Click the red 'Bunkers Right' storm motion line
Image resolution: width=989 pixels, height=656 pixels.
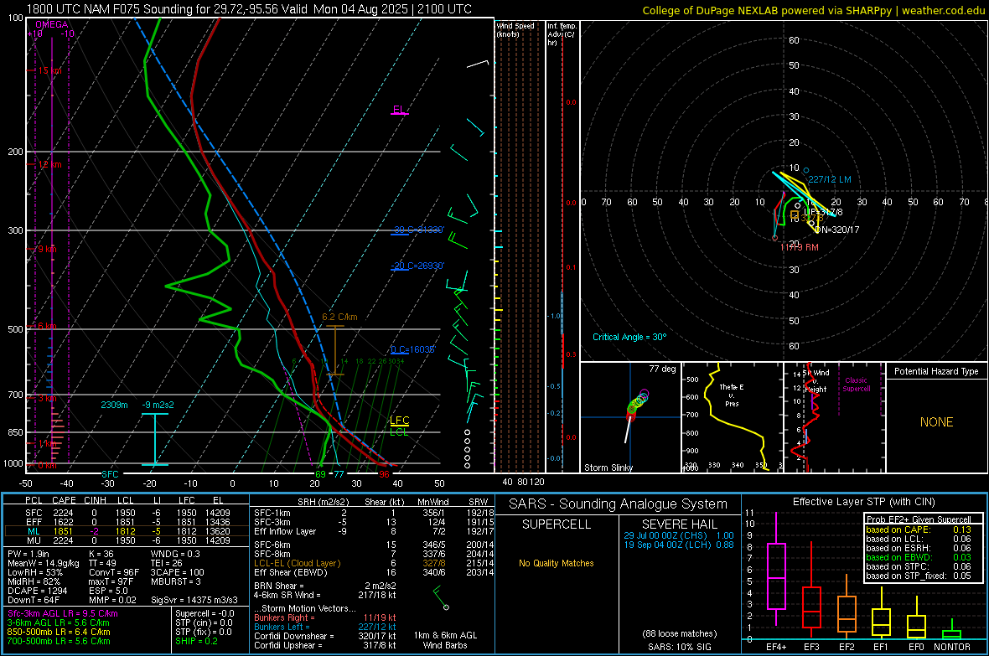tap(325, 618)
